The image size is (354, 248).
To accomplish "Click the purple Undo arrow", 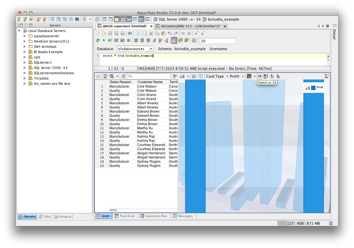I will pos(169,33).
